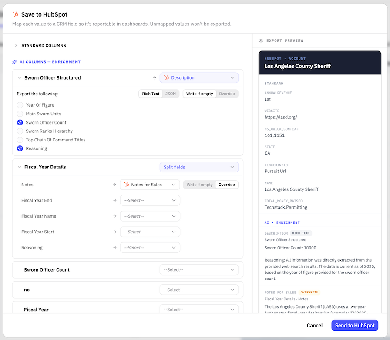Click the arrow icon in Fiscal Year End row

click(114, 200)
